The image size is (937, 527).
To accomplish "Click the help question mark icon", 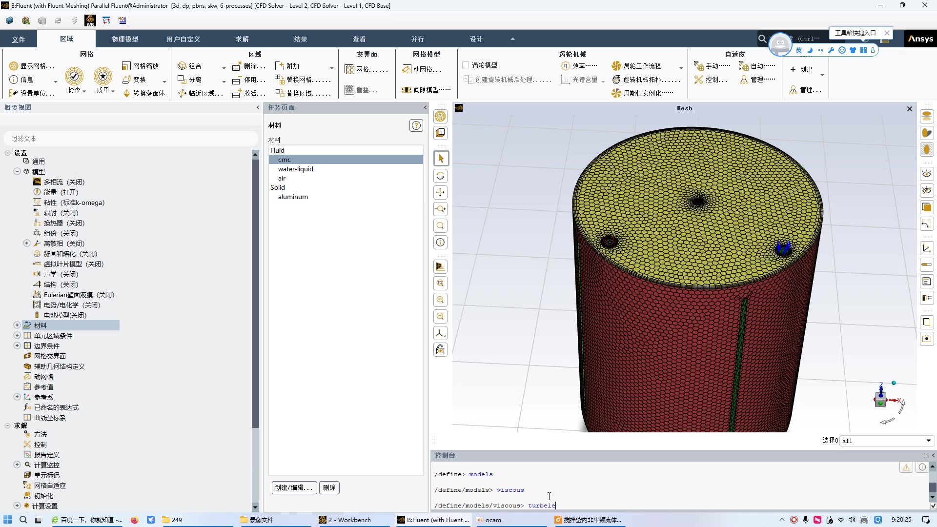I will [416, 125].
